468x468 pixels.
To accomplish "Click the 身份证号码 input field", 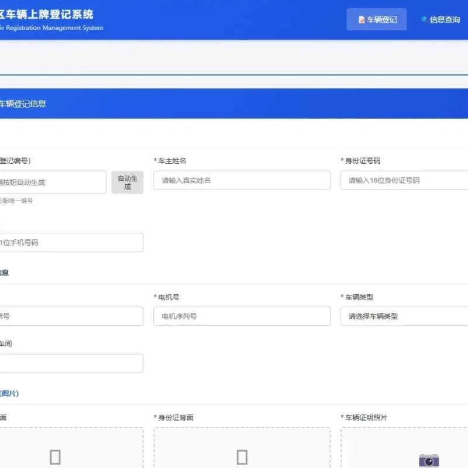I will click(404, 180).
